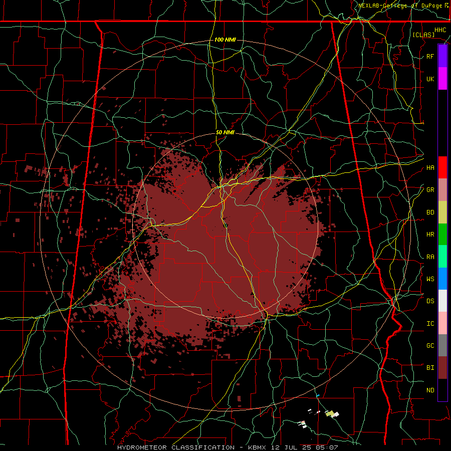Click the 'IC' legend label
The width and height of the screenshot is (451, 451).
[x=430, y=324]
